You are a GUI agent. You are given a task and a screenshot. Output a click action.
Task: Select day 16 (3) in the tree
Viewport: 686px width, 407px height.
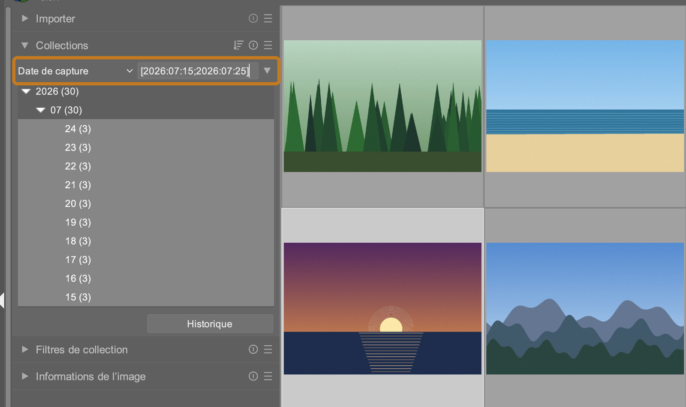[x=146, y=278]
